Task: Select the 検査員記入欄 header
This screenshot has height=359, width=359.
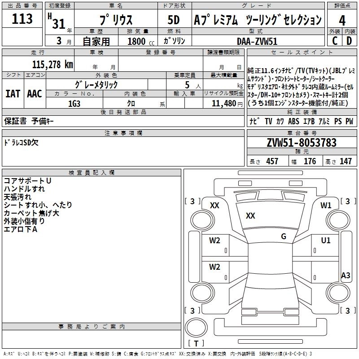Action: pyautogui.click(x=92, y=173)
